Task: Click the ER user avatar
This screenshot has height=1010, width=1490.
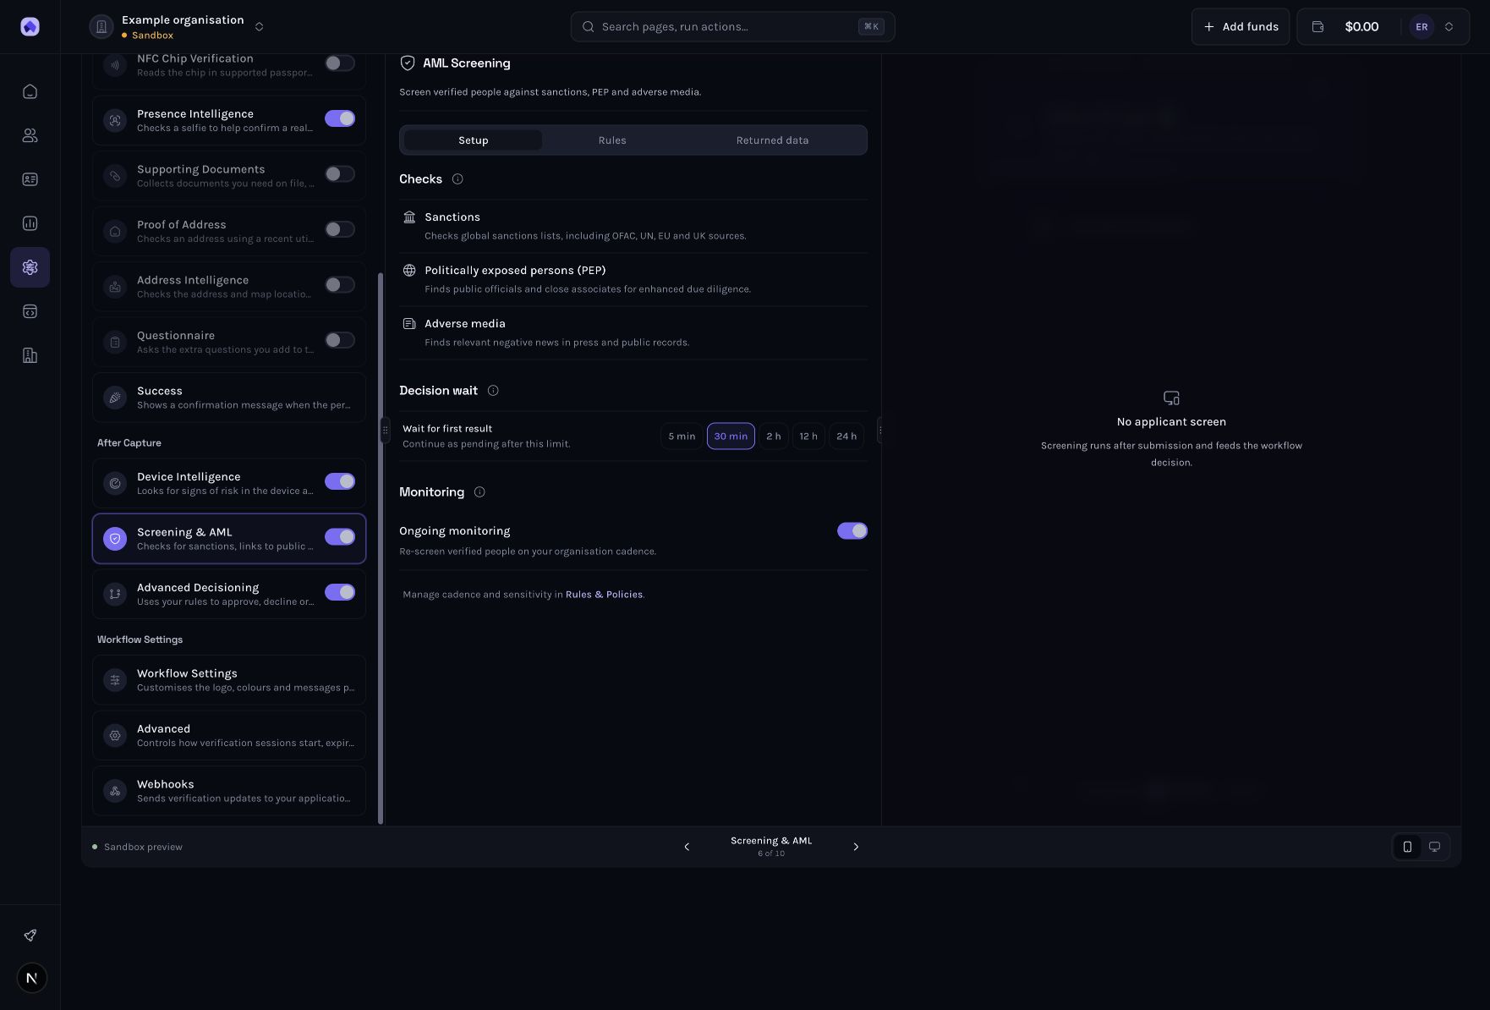Action: (1422, 27)
